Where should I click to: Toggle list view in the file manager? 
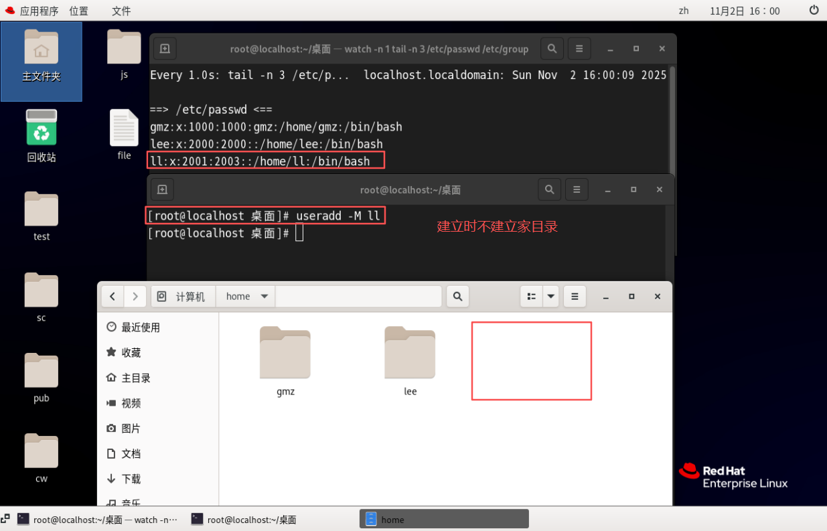531,296
